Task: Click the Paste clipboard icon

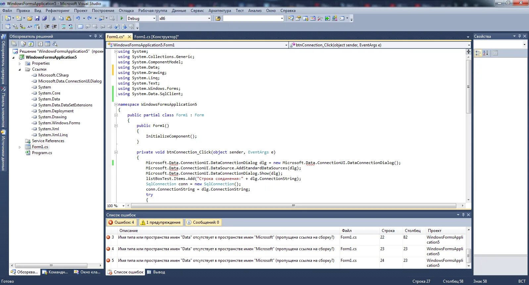Action: point(69,19)
